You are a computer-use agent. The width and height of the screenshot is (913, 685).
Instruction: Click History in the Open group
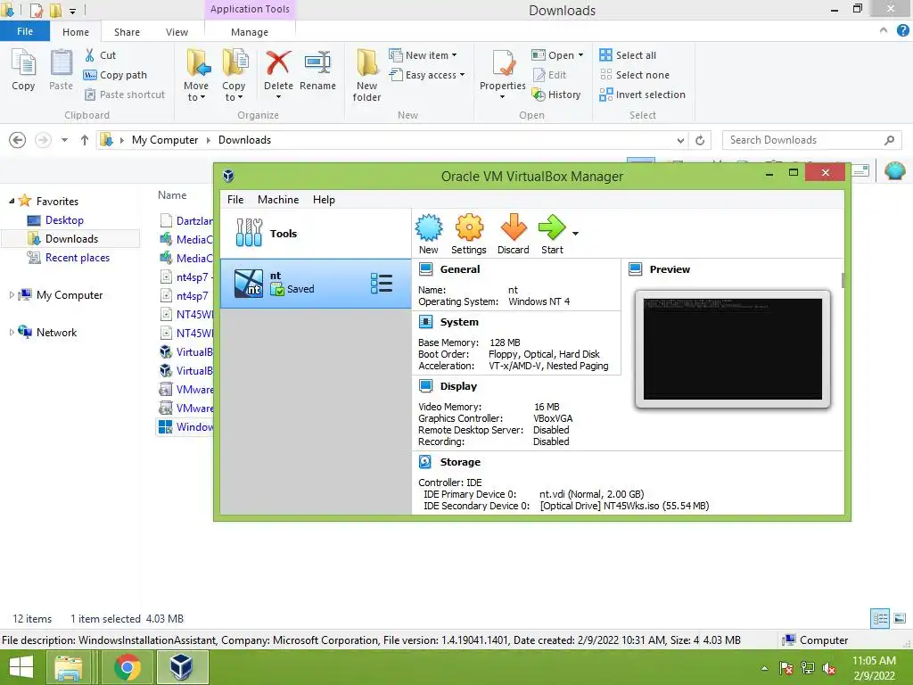click(x=556, y=95)
